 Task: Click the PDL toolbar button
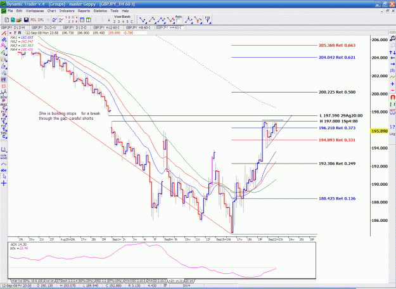pos(34,20)
